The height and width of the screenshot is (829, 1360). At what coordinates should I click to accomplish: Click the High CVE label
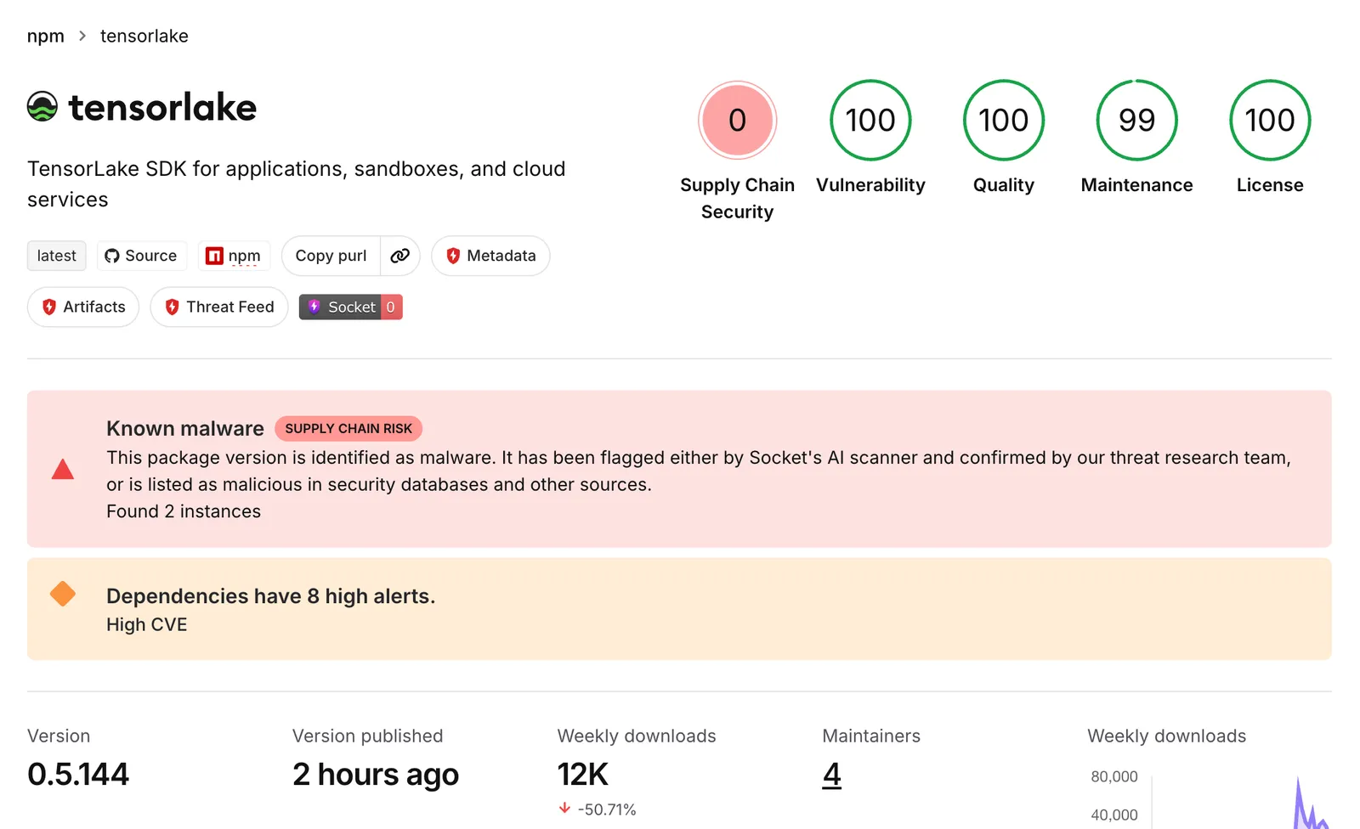(147, 624)
